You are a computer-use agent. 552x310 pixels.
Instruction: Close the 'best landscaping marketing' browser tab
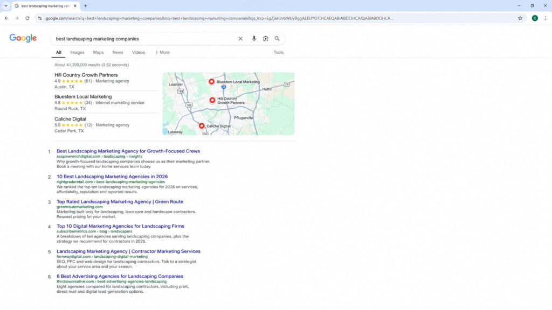(75, 6)
